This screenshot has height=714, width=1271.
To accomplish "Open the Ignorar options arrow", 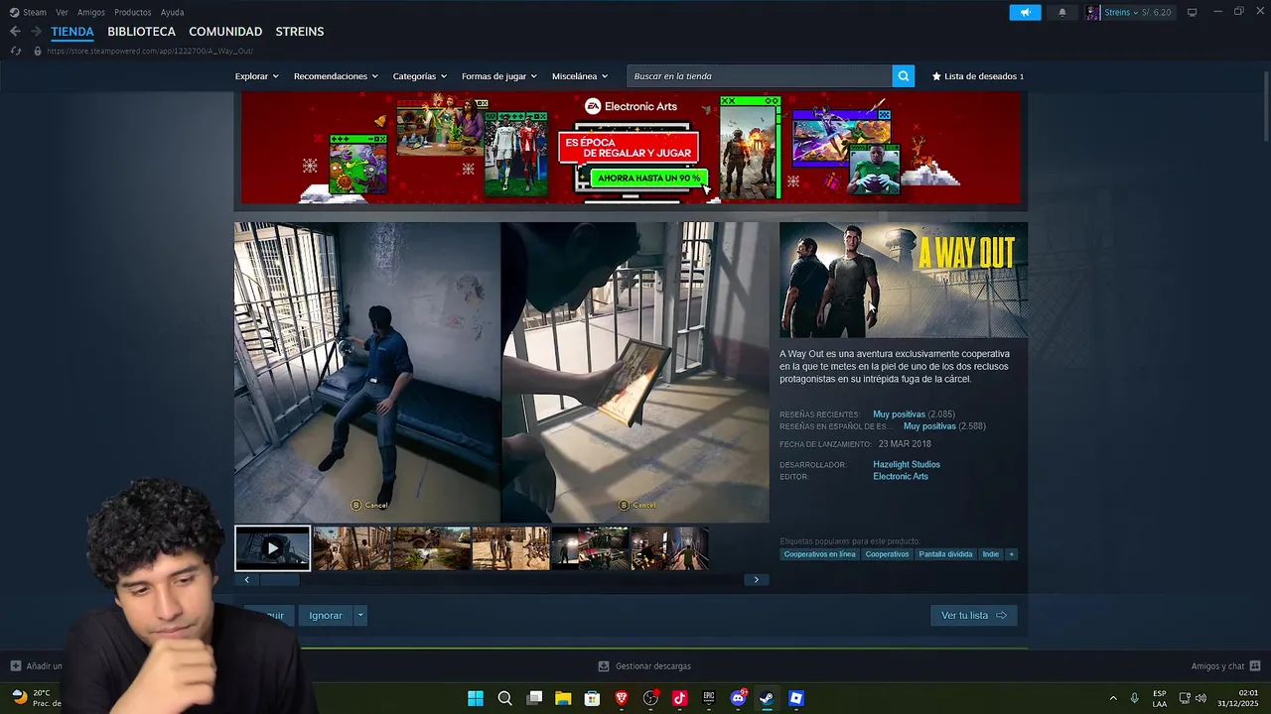I will [360, 616].
